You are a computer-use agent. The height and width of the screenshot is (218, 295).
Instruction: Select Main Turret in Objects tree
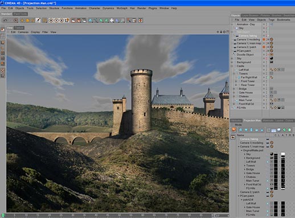pos(245,100)
